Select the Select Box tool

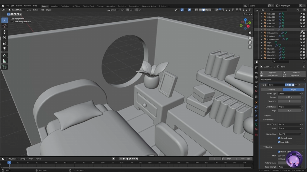4,20
